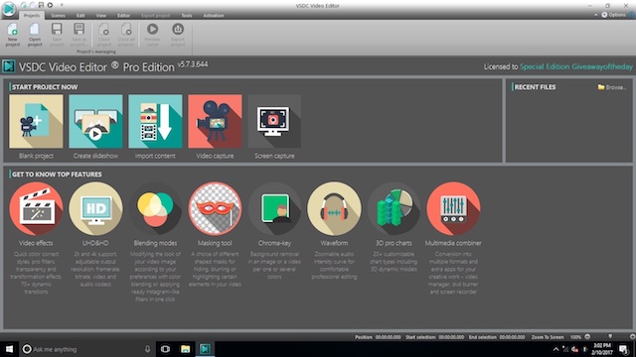
Task: Click the End selection timecode value
Action: click(512, 337)
